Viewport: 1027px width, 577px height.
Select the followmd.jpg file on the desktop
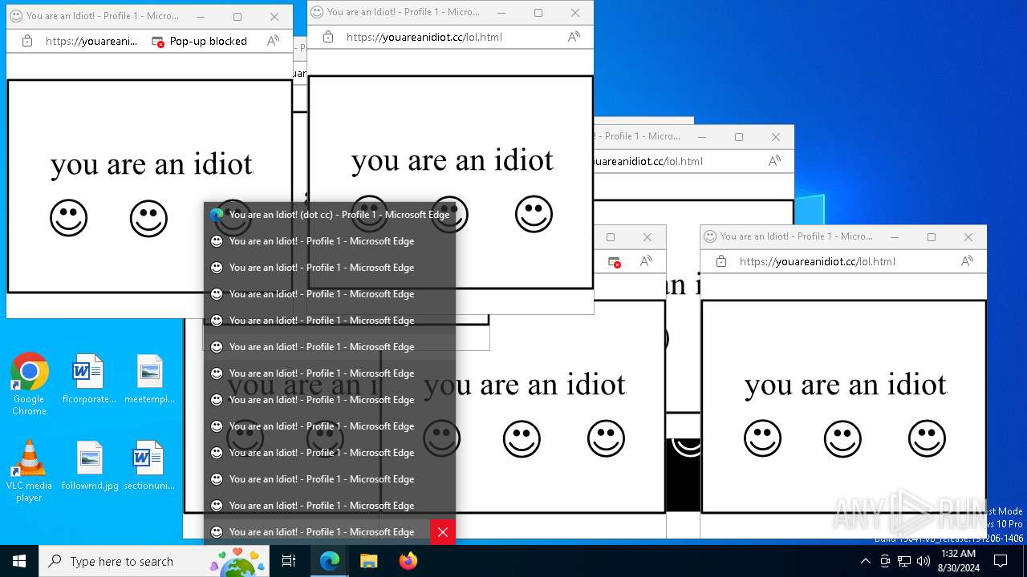pyautogui.click(x=90, y=466)
